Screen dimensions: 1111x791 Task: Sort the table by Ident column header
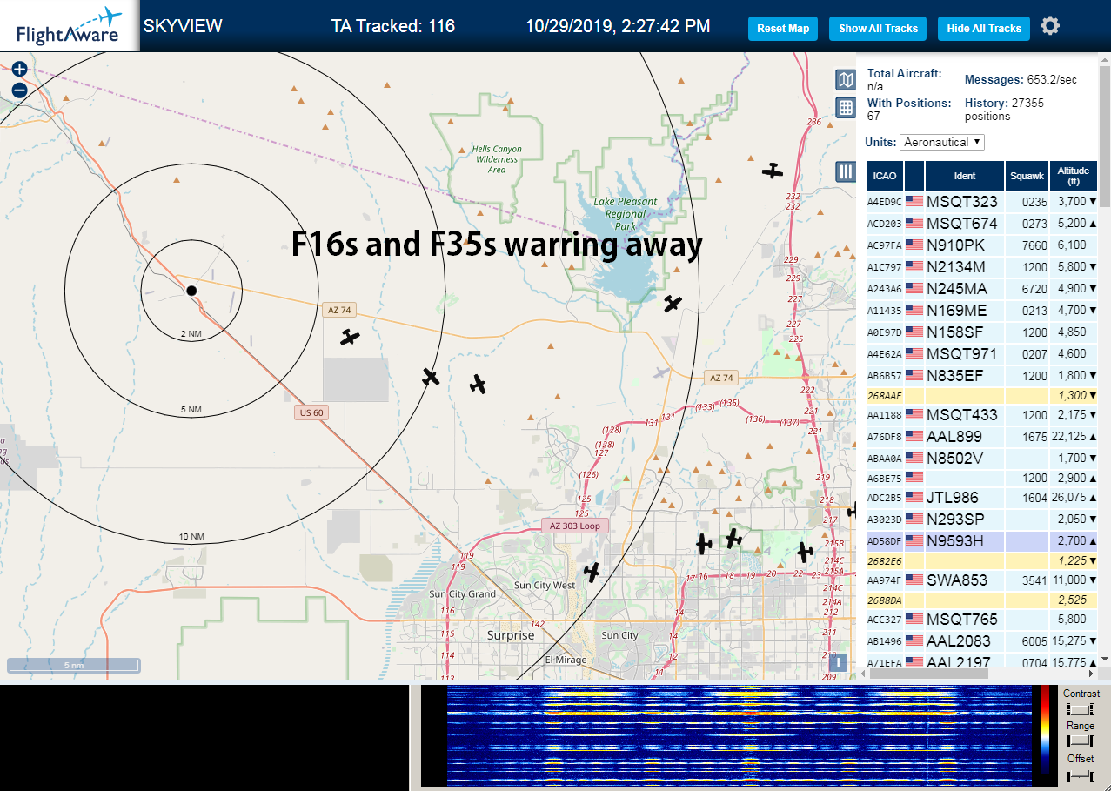pos(965,176)
